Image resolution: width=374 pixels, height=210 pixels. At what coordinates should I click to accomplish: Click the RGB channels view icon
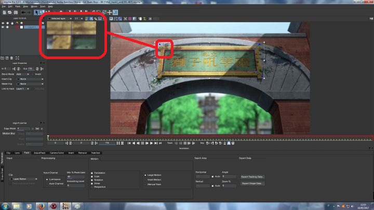(87, 19)
